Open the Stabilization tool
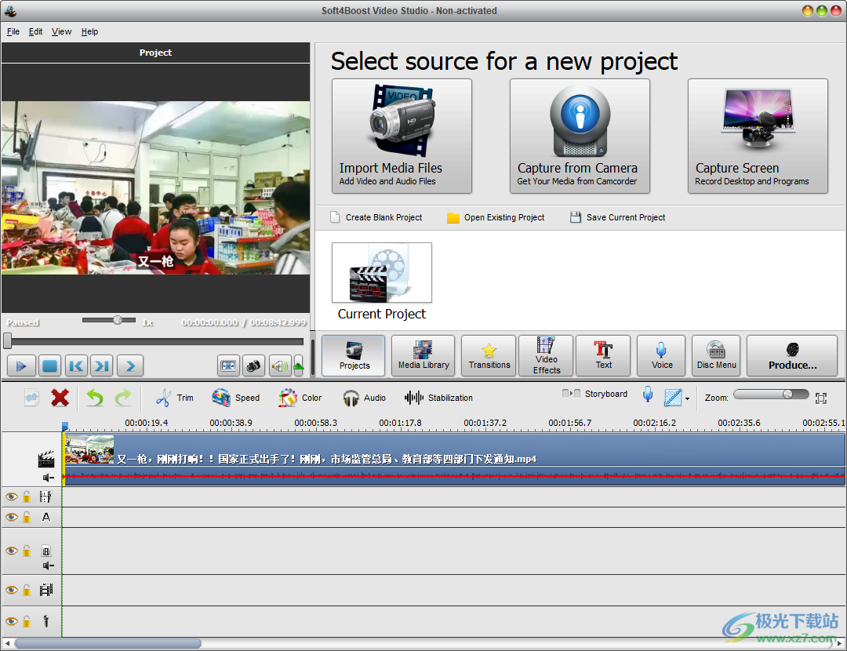The image size is (847, 651). (x=438, y=398)
